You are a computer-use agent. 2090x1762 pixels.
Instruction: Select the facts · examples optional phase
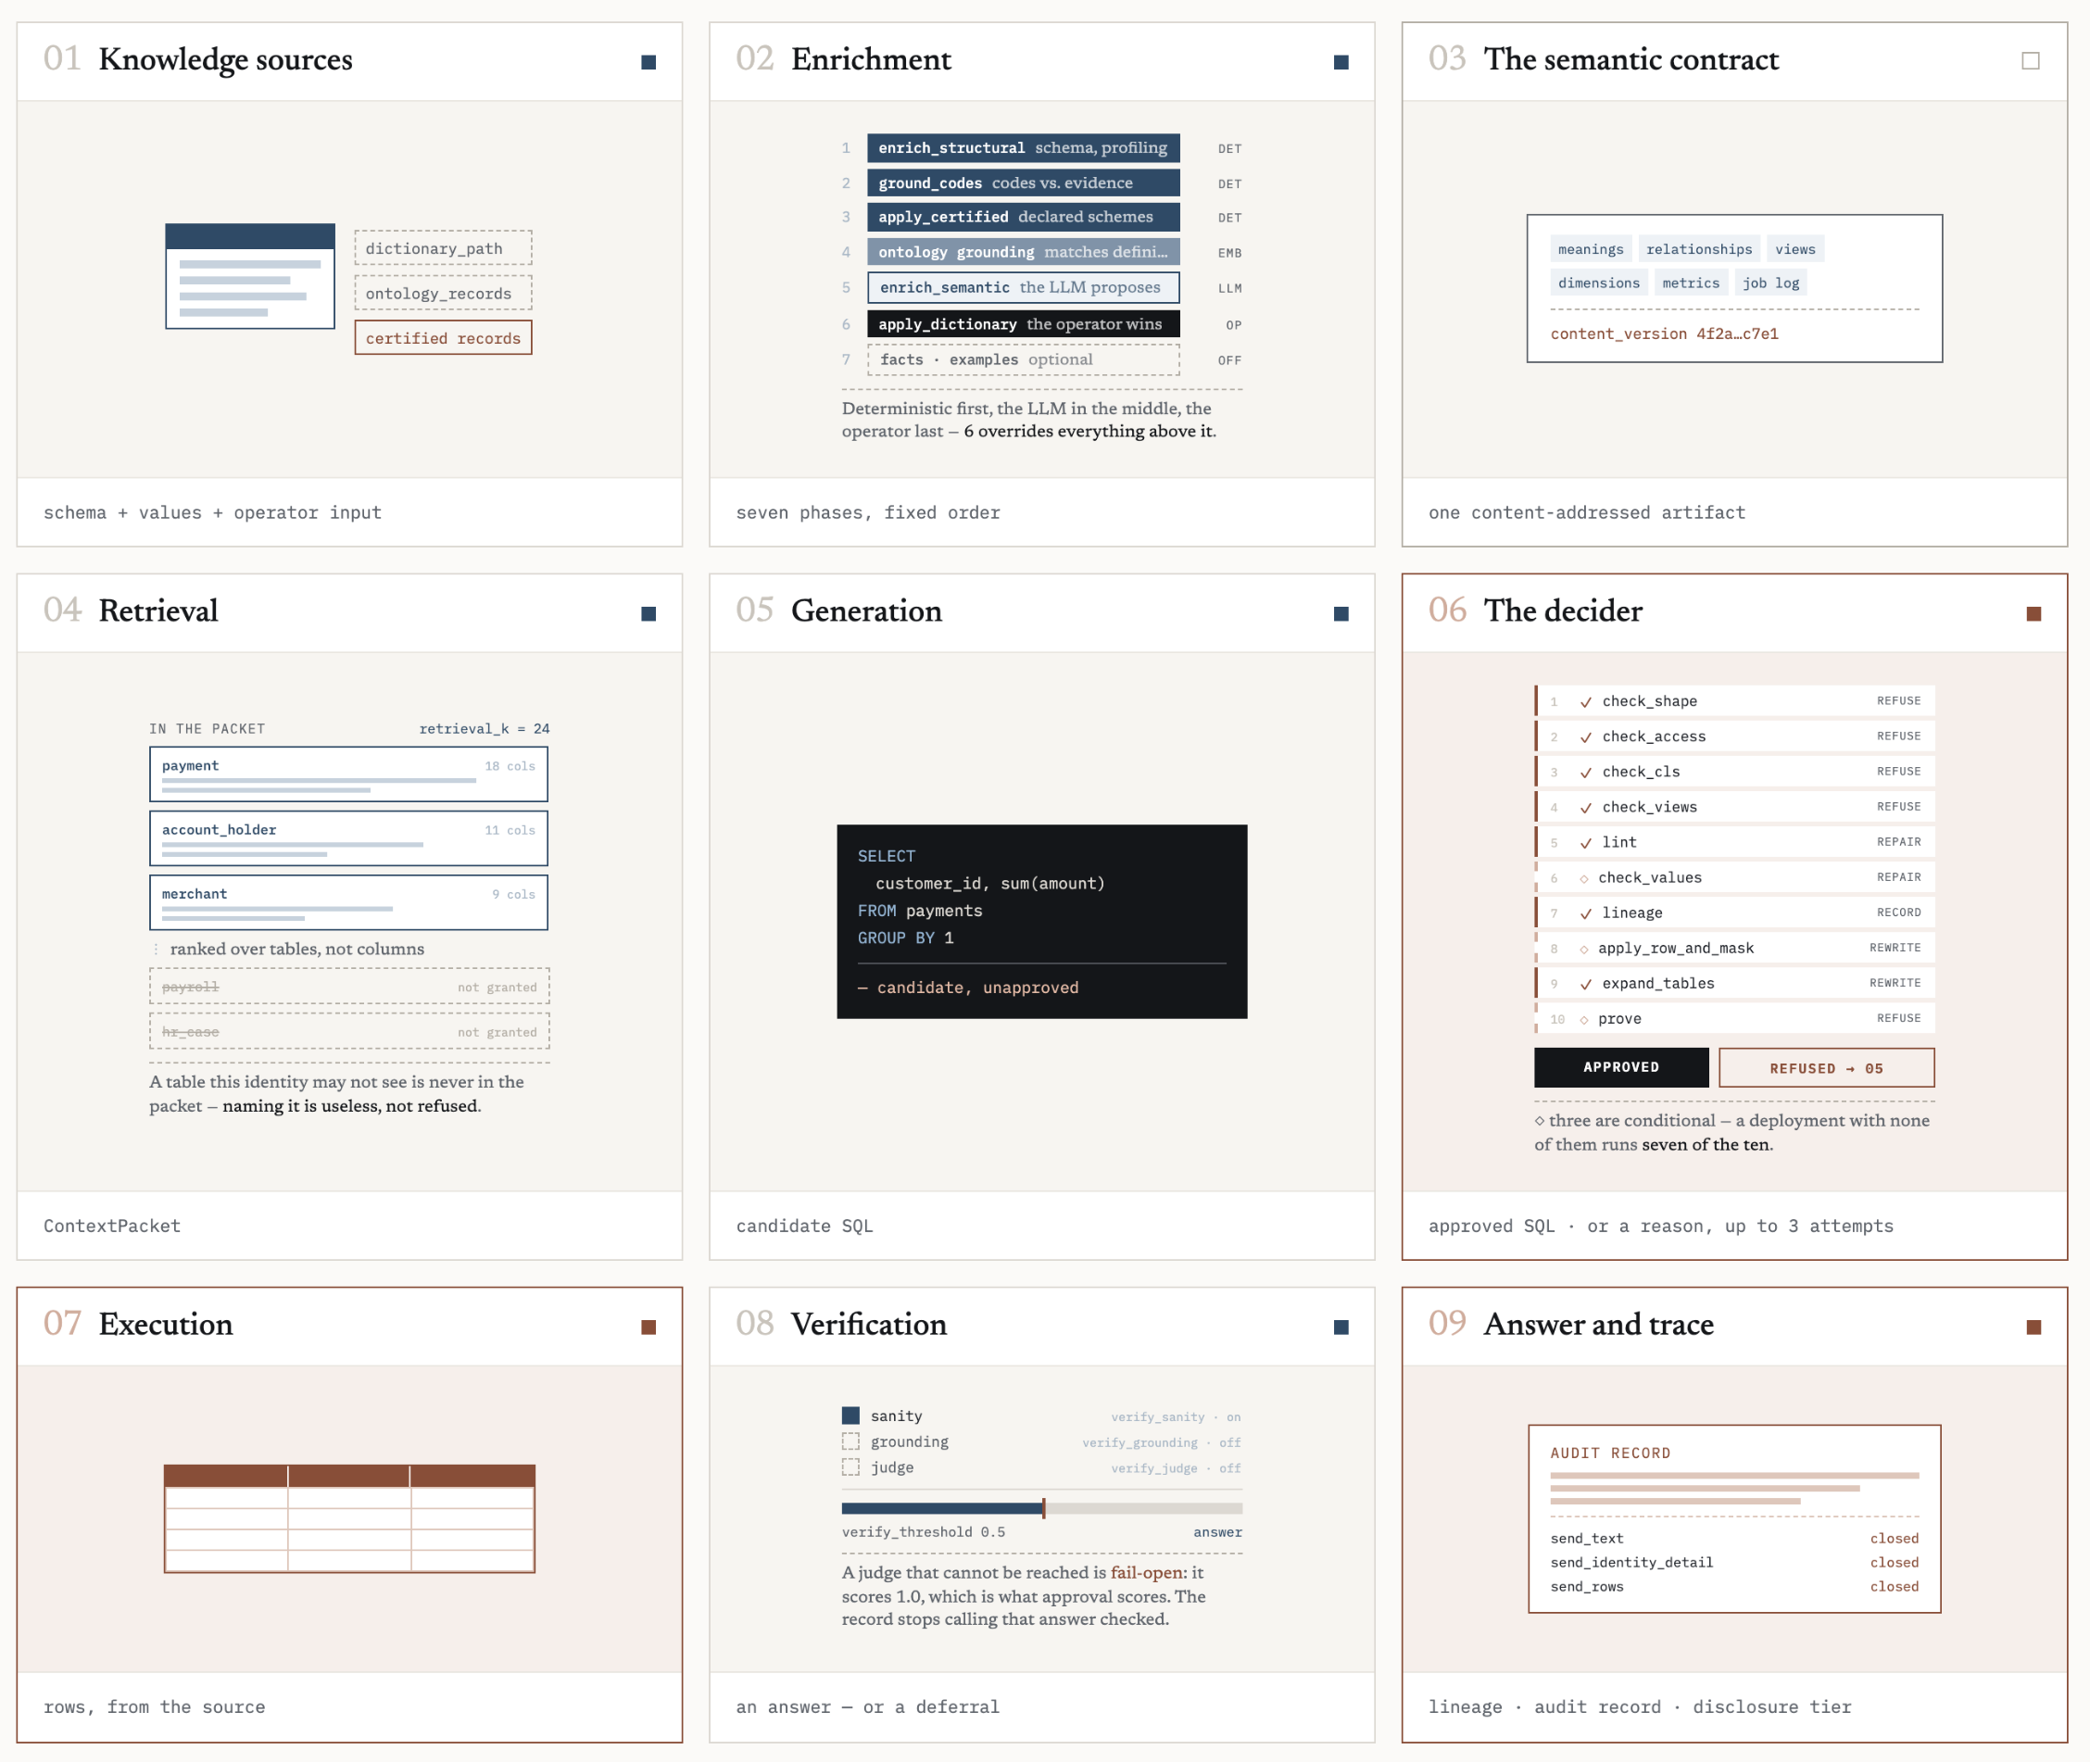[x=1023, y=359]
